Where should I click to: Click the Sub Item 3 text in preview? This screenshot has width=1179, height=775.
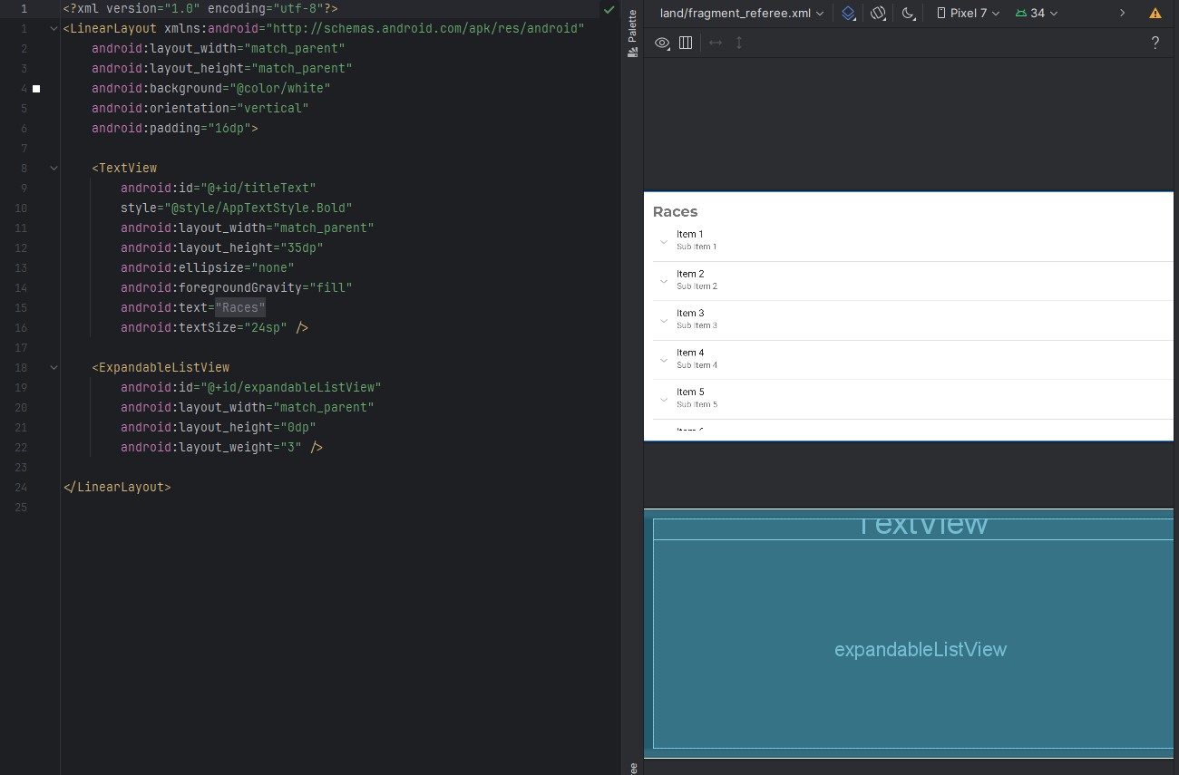[x=697, y=325]
